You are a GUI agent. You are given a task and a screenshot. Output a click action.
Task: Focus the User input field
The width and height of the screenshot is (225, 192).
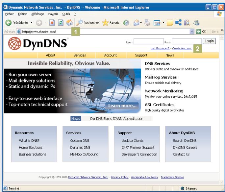click(149, 41)
